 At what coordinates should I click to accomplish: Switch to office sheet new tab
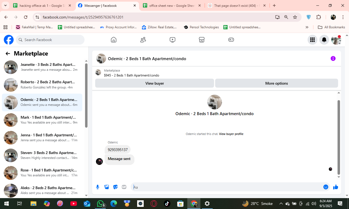(x=172, y=5)
